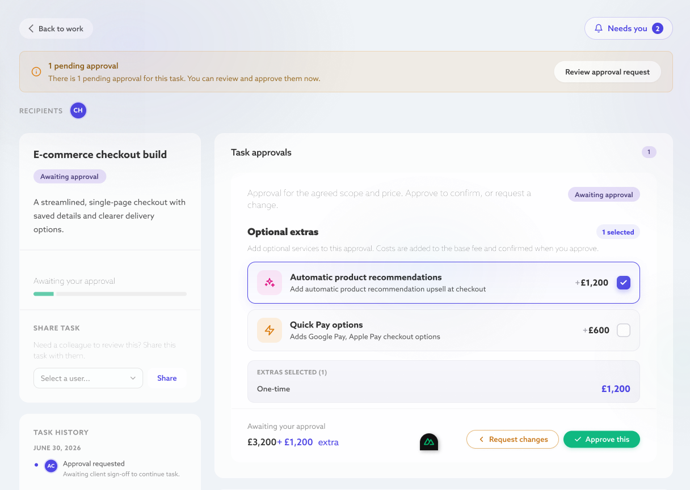Click the +£1,200 price on recommendations row

coord(591,283)
